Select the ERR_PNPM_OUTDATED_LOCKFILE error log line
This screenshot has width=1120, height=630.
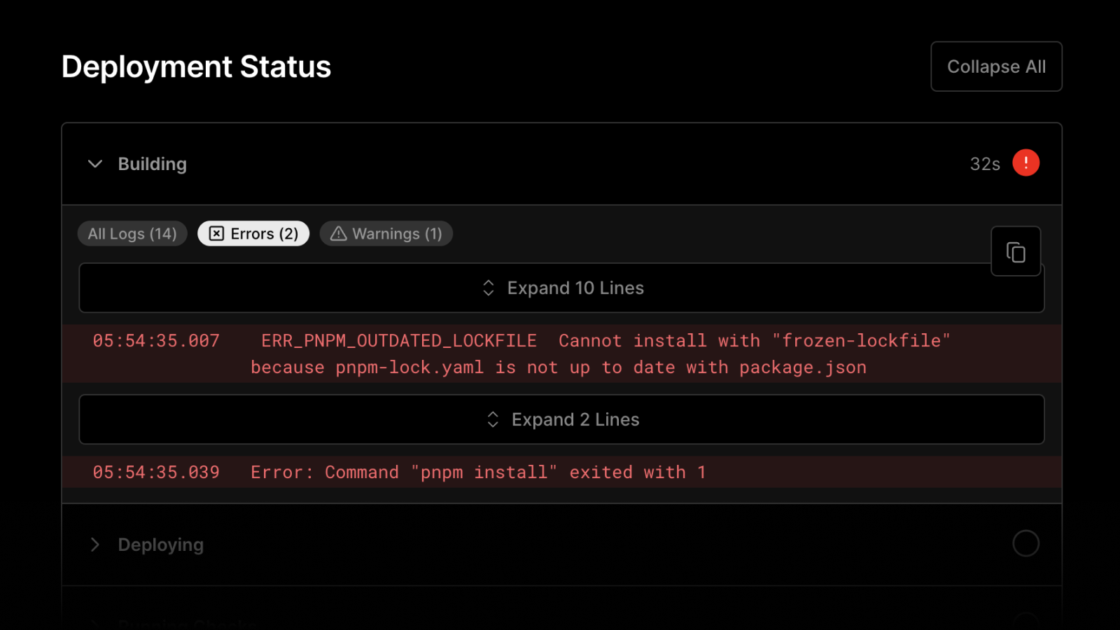coord(490,353)
